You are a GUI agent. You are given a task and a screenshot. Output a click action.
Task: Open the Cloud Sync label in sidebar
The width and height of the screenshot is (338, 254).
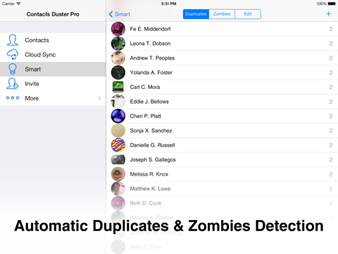pyautogui.click(x=40, y=55)
